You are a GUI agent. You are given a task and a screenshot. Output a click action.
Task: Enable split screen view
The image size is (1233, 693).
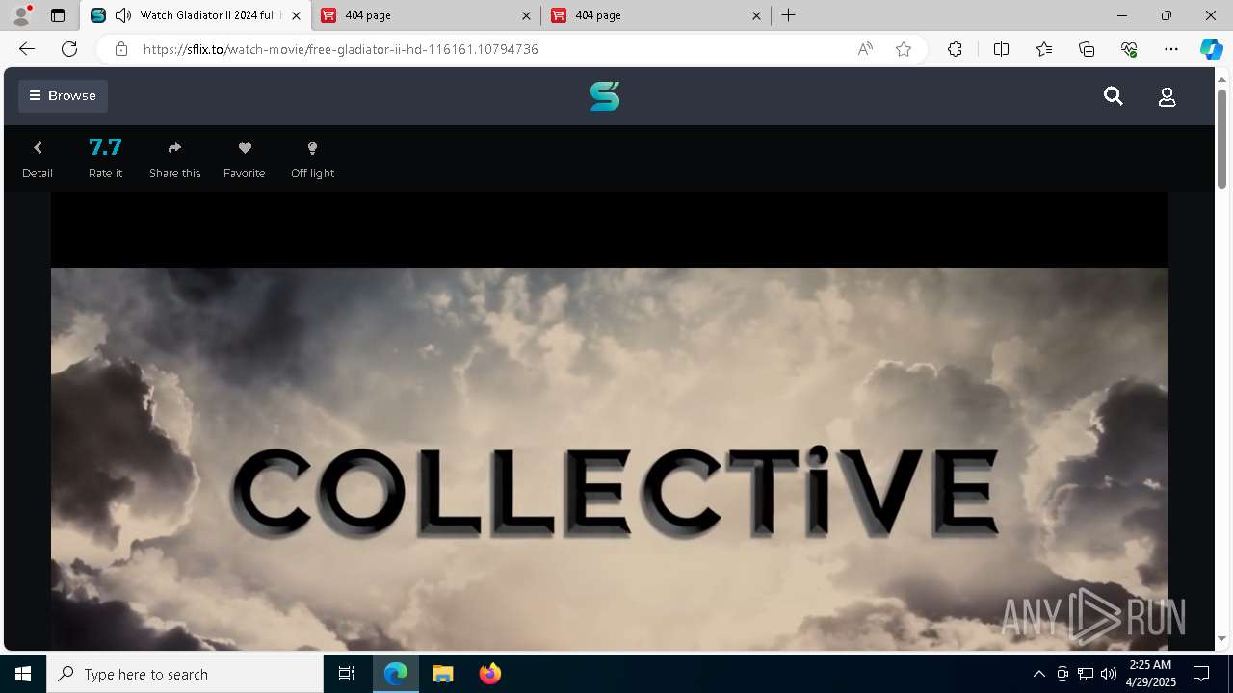pyautogui.click(x=1001, y=49)
